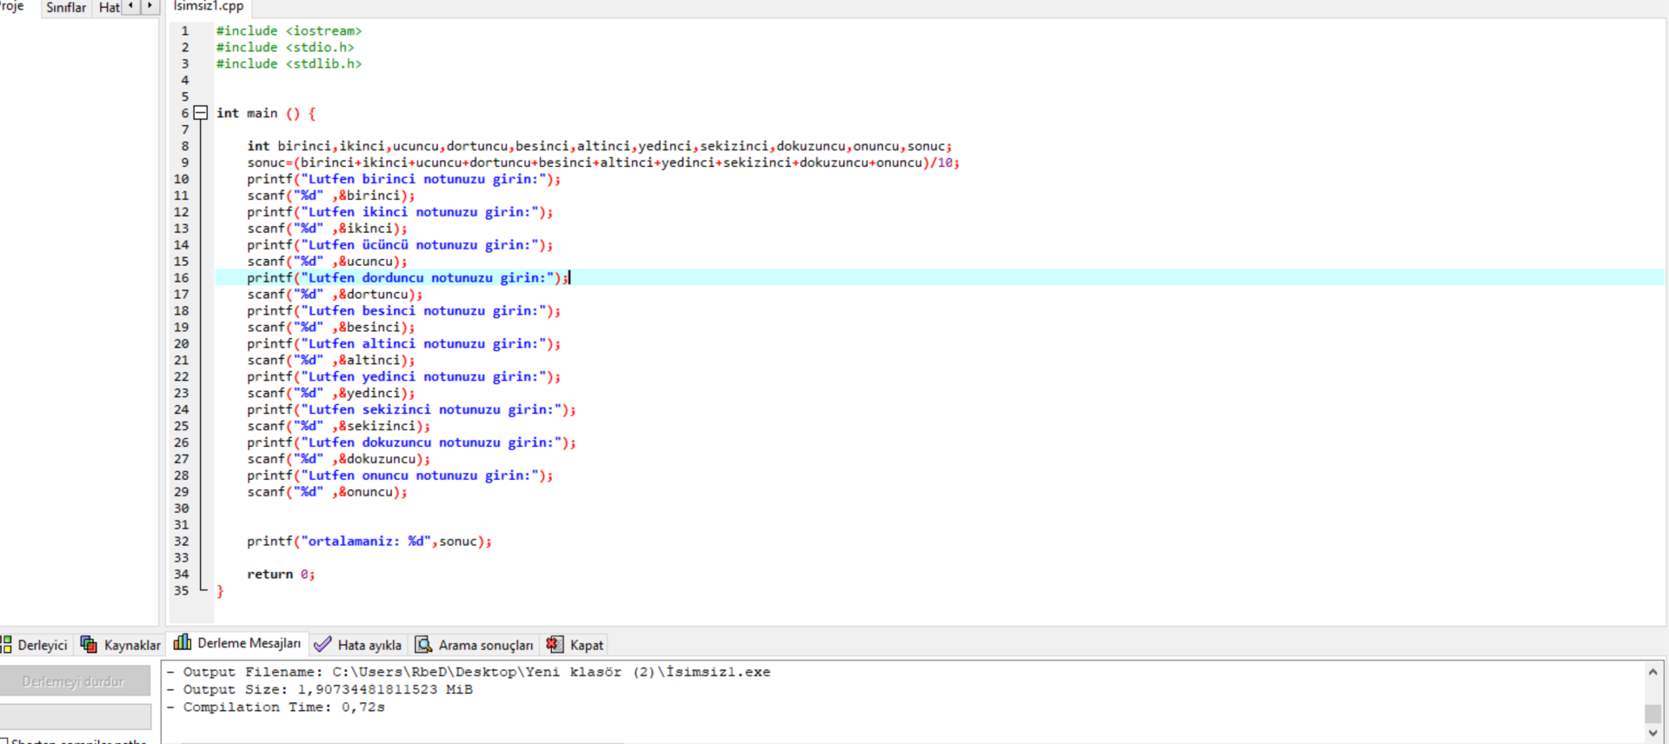Click the closing brace on line 35

click(220, 591)
